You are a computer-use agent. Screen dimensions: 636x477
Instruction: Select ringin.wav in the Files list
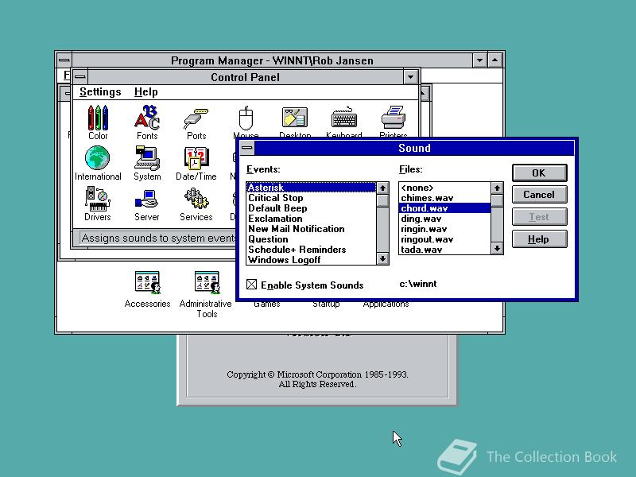pyautogui.click(x=445, y=229)
